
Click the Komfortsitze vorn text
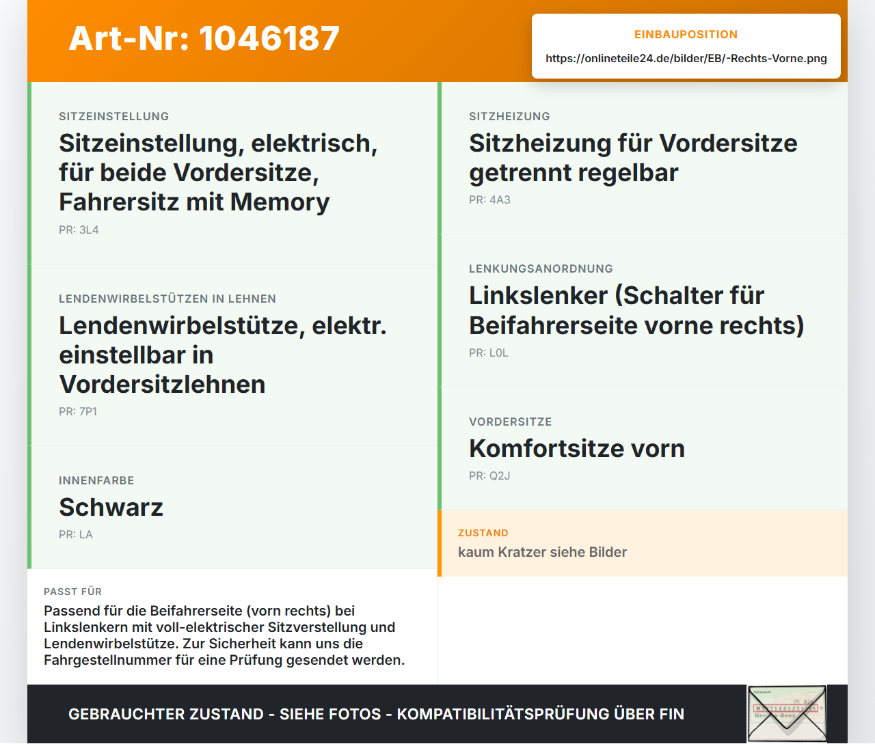pos(577,448)
